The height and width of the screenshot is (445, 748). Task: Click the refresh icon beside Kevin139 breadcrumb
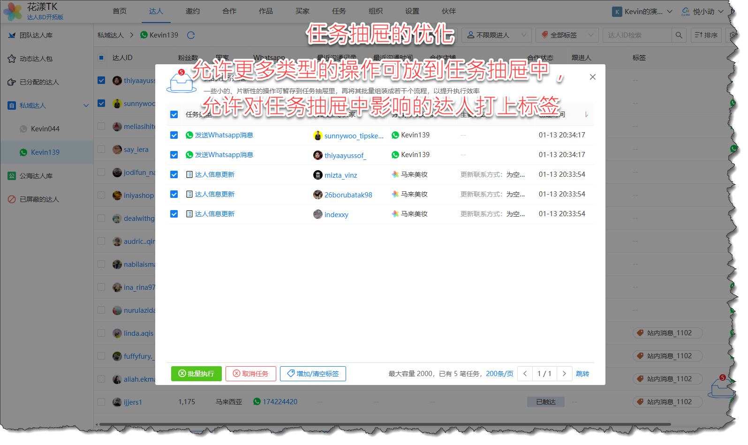[x=191, y=35]
